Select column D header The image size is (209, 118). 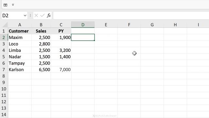pos(83,25)
